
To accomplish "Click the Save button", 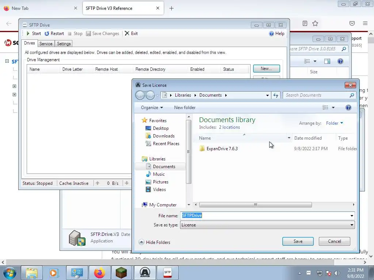I will click(x=298, y=241).
